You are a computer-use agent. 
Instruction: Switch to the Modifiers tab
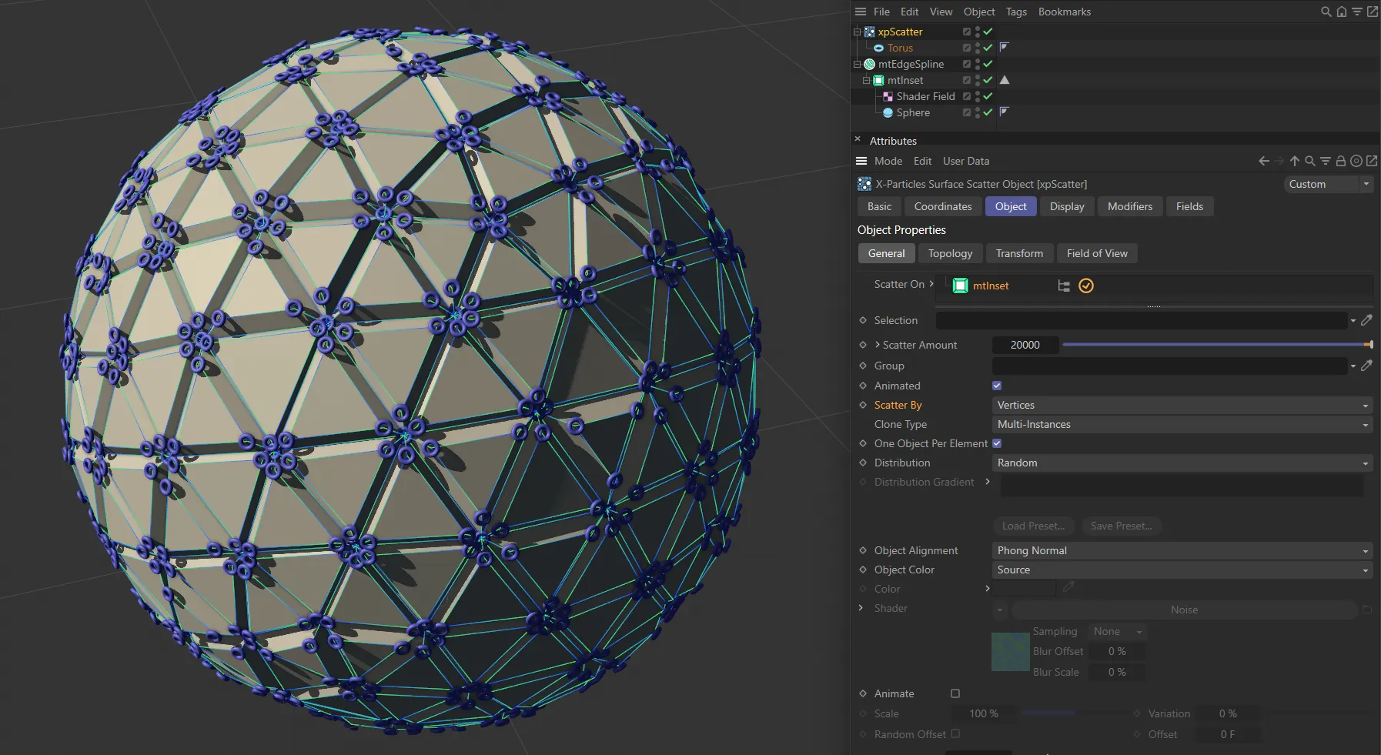pyautogui.click(x=1129, y=206)
